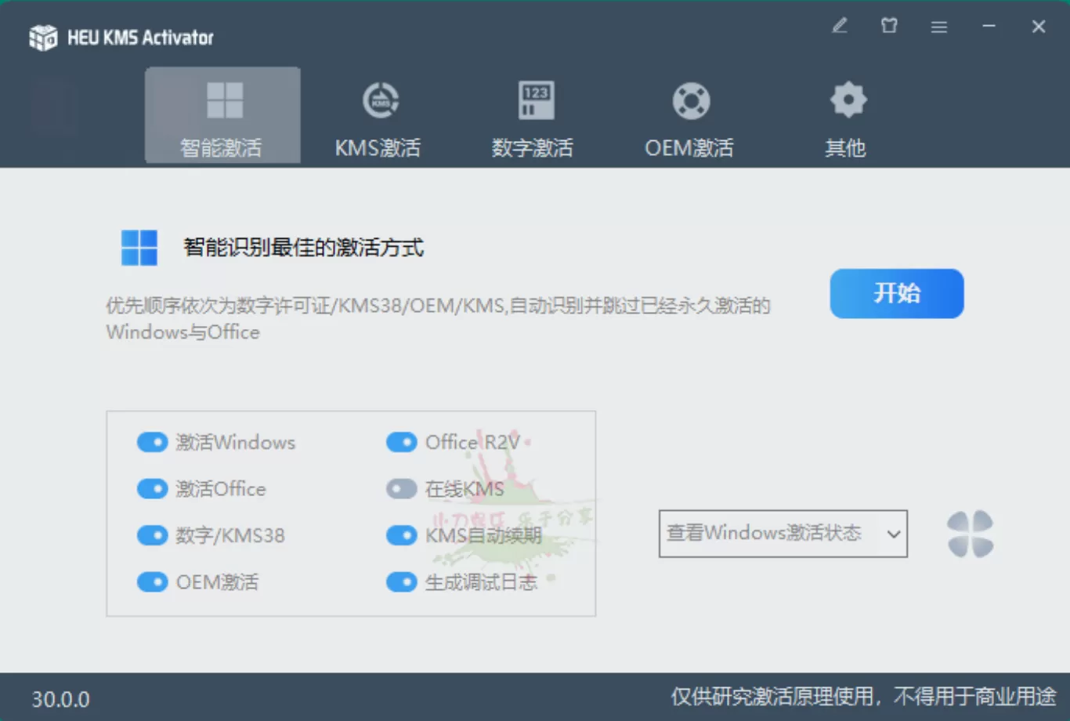Turn off the 生成调试日志 switch

click(402, 582)
